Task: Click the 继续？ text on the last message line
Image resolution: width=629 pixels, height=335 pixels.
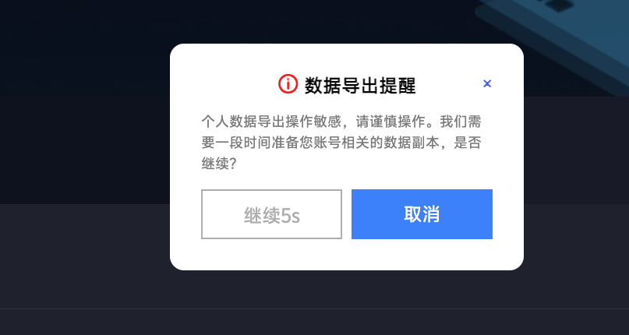Action: tap(218, 164)
